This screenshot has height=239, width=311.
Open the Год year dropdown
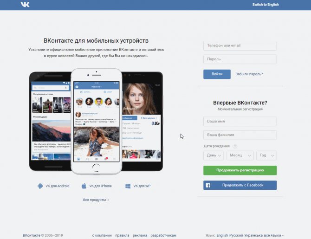tap(266, 155)
